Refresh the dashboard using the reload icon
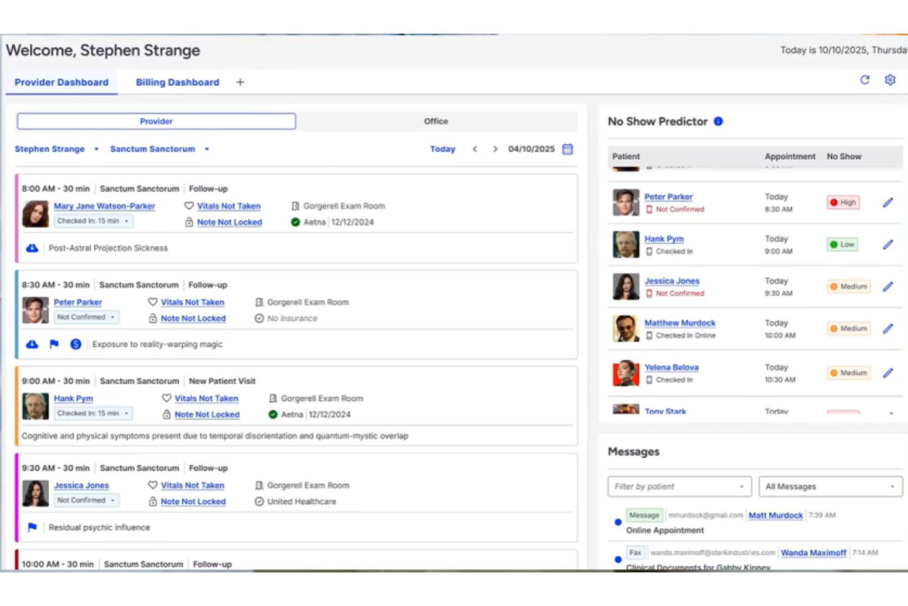Image resolution: width=908 pixels, height=606 pixels. tap(864, 80)
